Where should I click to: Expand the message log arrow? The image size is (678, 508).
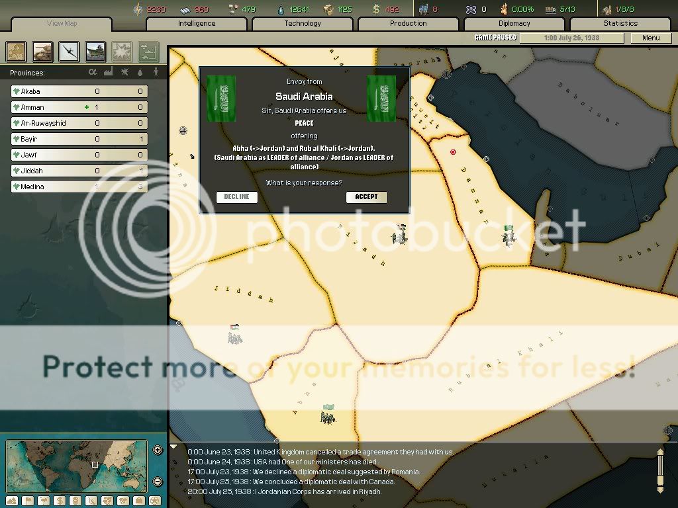(174, 447)
